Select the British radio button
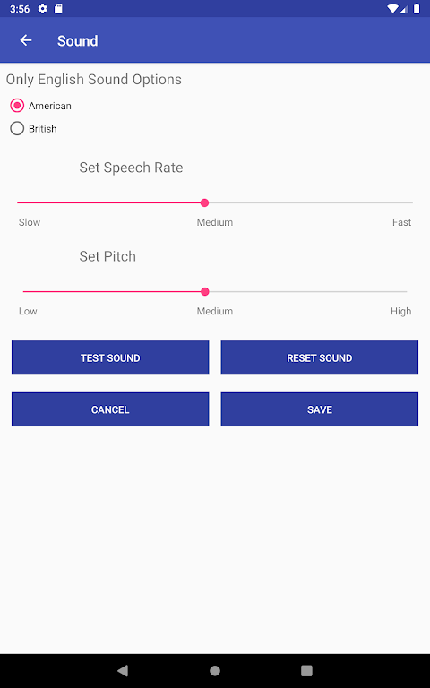430x688 pixels. click(x=17, y=129)
